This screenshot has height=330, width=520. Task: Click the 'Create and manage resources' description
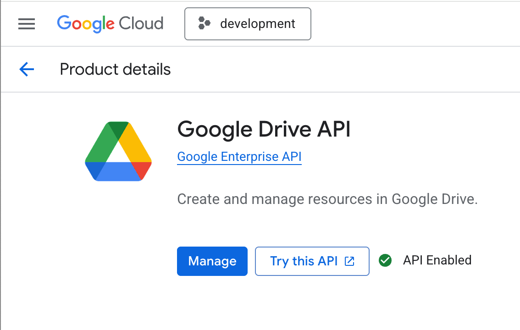(327, 199)
